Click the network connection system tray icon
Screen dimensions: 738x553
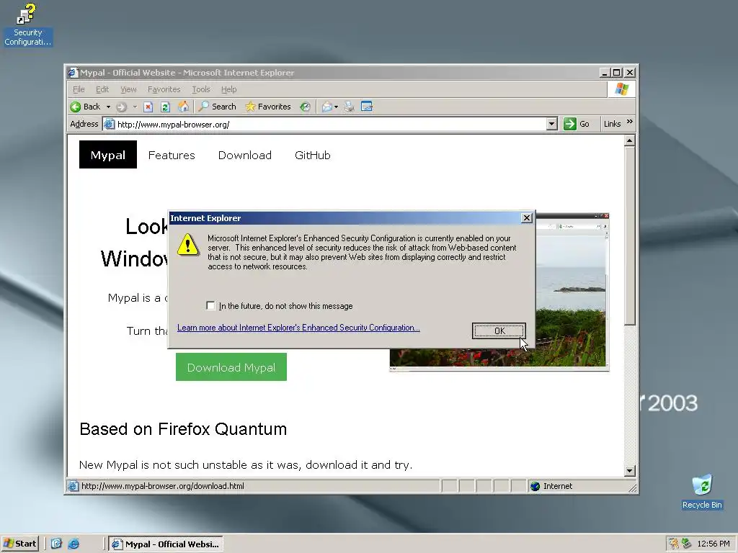click(687, 544)
